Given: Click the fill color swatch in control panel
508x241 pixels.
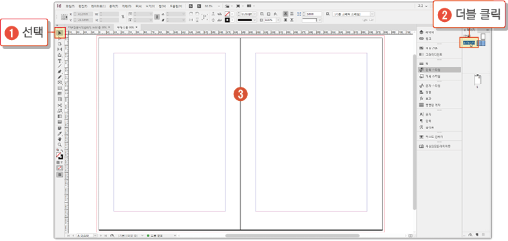Looking at the screenshot, I should [227, 13].
